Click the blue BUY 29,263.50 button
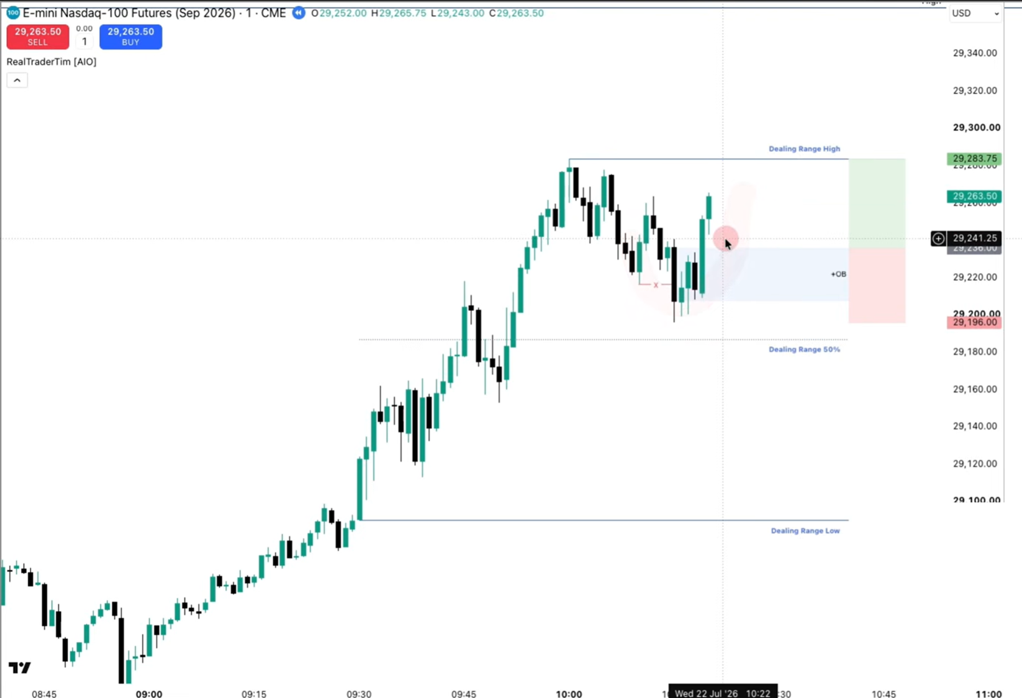The image size is (1022, 698). (130, 37)
